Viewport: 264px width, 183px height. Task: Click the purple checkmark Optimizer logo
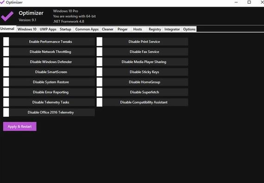[7, 16]
